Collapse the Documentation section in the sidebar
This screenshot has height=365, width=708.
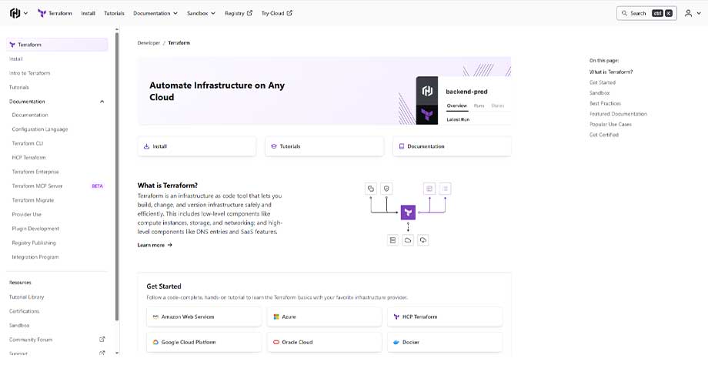pos(102,102)
